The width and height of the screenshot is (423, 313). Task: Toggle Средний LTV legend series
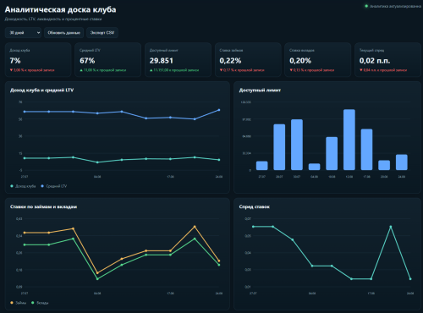(53, 186)
